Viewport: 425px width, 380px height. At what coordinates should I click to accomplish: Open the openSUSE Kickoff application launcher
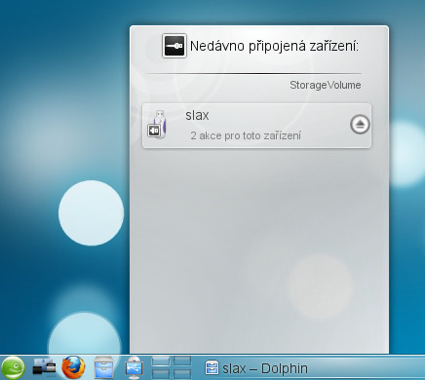coord(13,367)
